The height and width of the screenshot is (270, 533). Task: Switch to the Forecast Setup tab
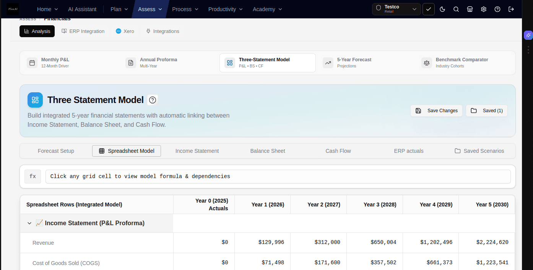(x=56, y=151)
